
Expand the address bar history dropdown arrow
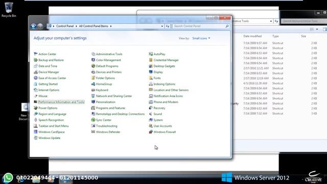(162, 26)
